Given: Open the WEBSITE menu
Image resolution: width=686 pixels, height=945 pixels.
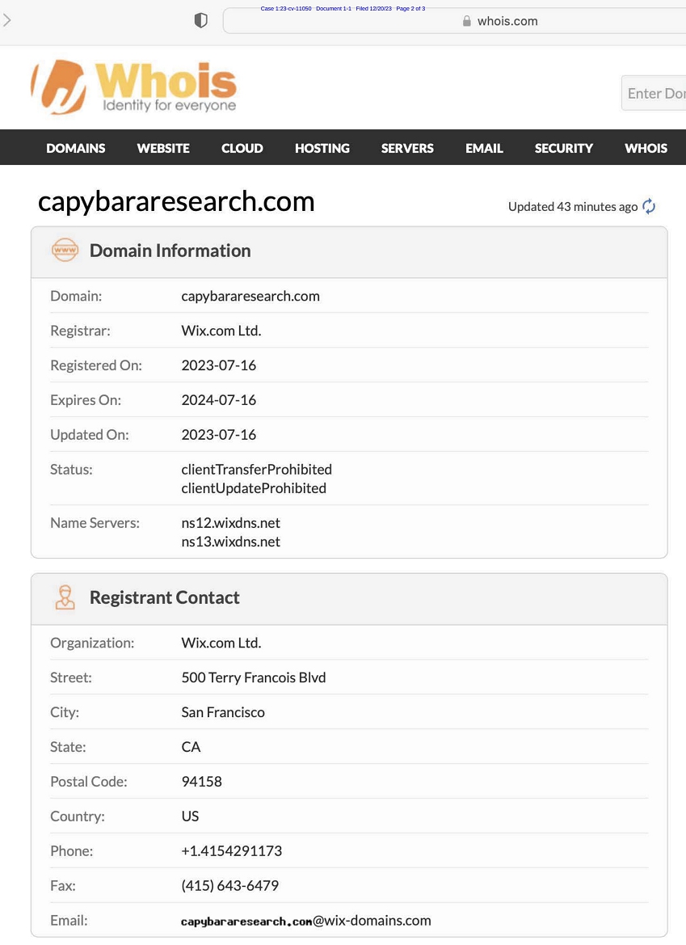Looking at the screenshot, I should 163,148.
